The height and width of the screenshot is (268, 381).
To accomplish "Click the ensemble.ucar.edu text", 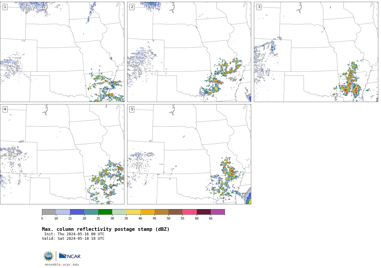I will [x=62, y=265].
